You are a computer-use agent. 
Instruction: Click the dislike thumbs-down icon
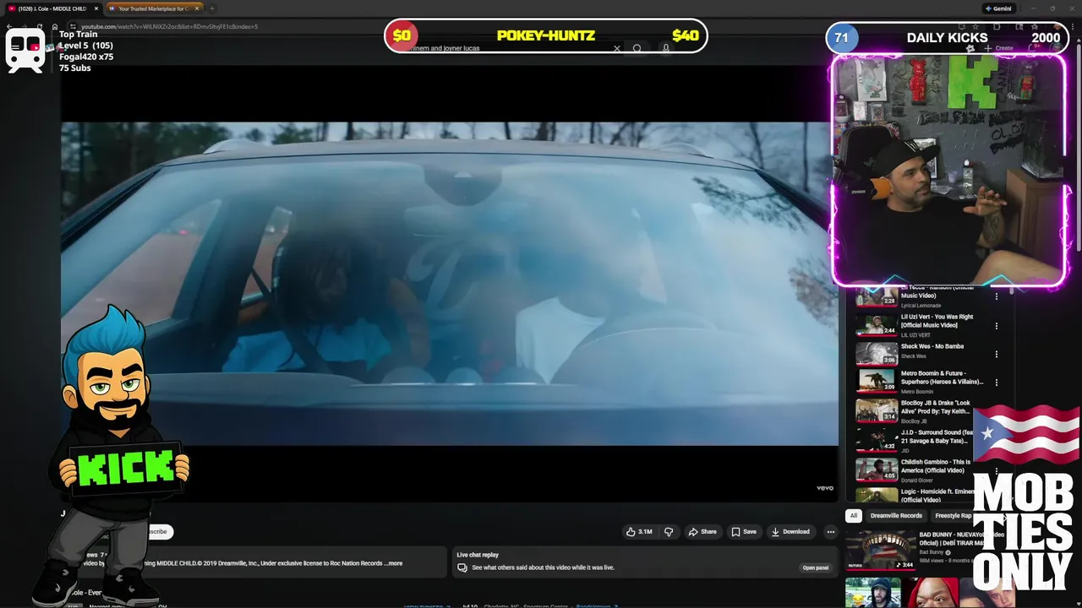[669, 532]
